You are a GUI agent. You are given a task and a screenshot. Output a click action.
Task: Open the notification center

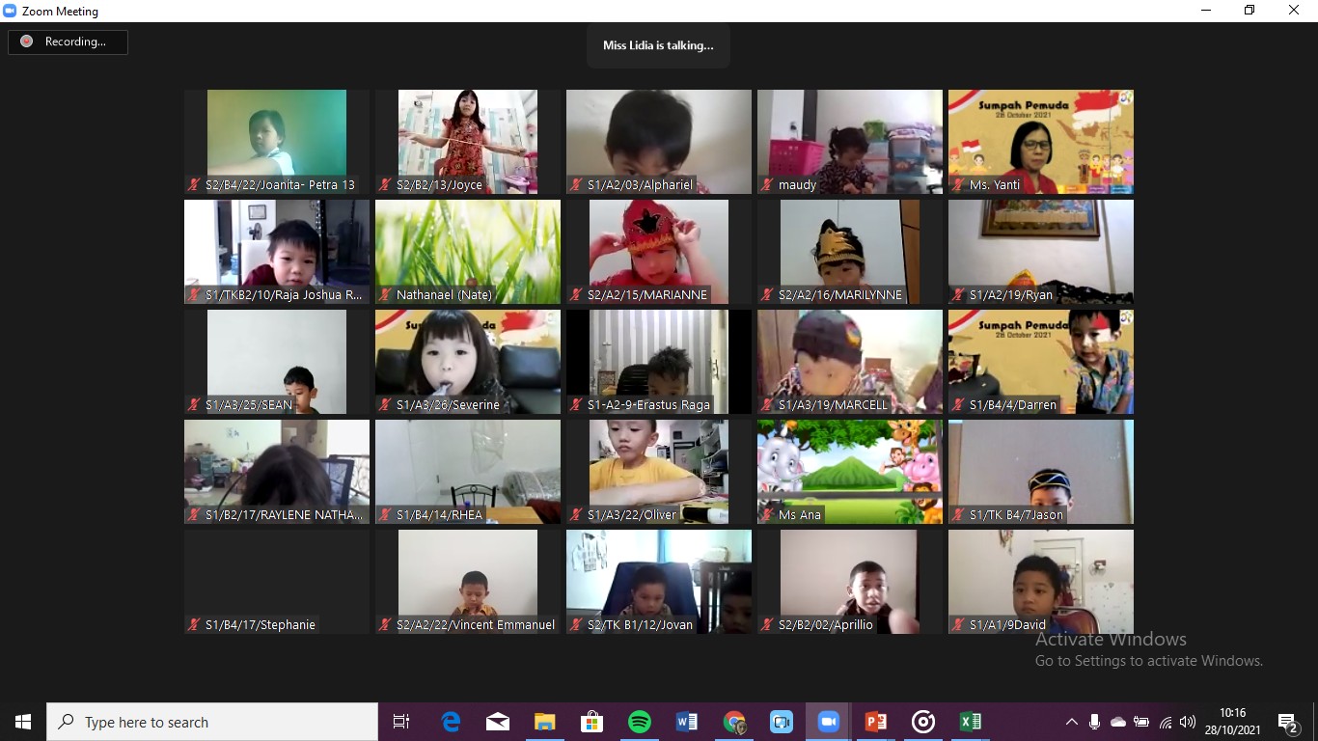point(1287,722)
